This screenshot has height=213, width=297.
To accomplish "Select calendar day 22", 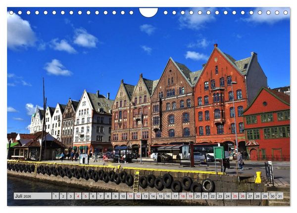I will [x=212, y=196].
